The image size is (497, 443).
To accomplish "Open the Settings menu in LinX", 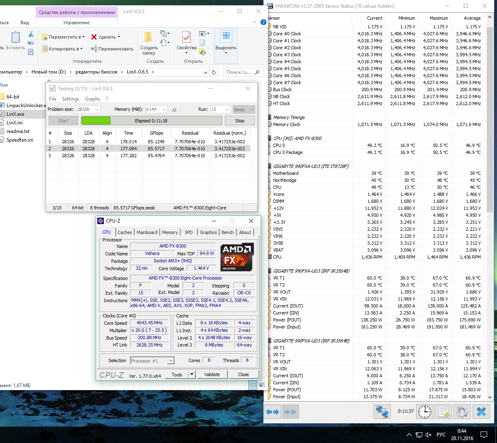I will [x=71, y=99].
